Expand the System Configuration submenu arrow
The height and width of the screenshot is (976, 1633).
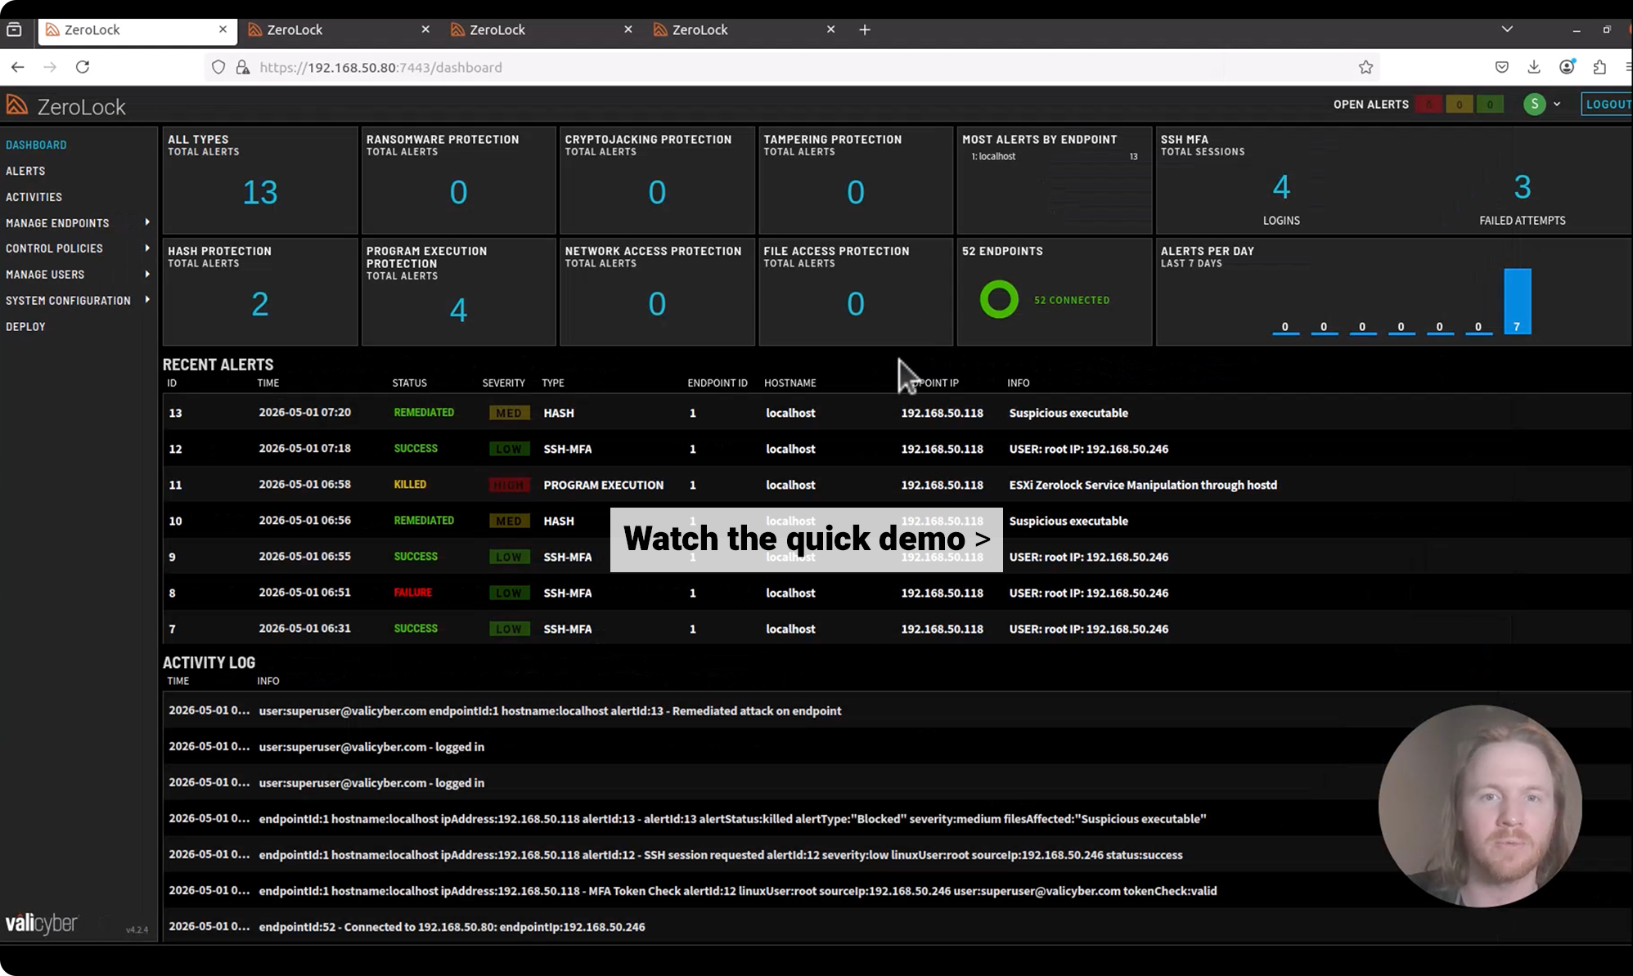point(147,300)
